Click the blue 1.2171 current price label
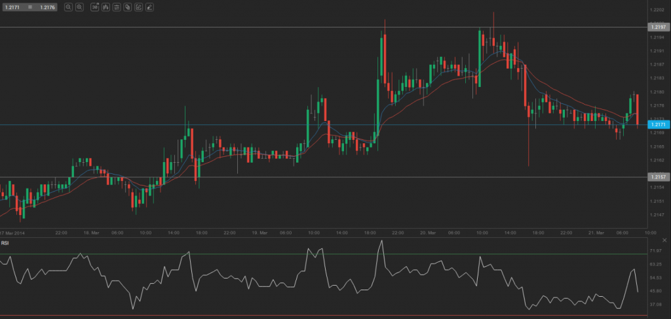The width and height of the screenshot is (671, 319). tap(657, 124)
